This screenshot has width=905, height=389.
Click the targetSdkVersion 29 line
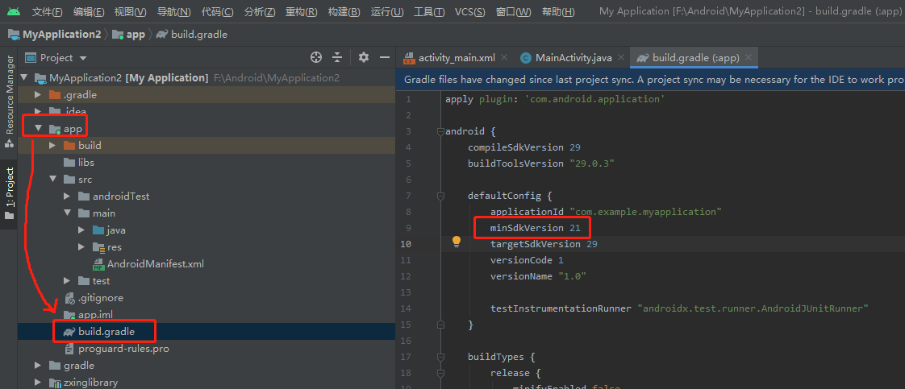coord(544,244)
